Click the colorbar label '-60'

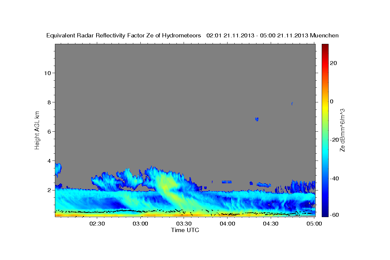[334, 215]
